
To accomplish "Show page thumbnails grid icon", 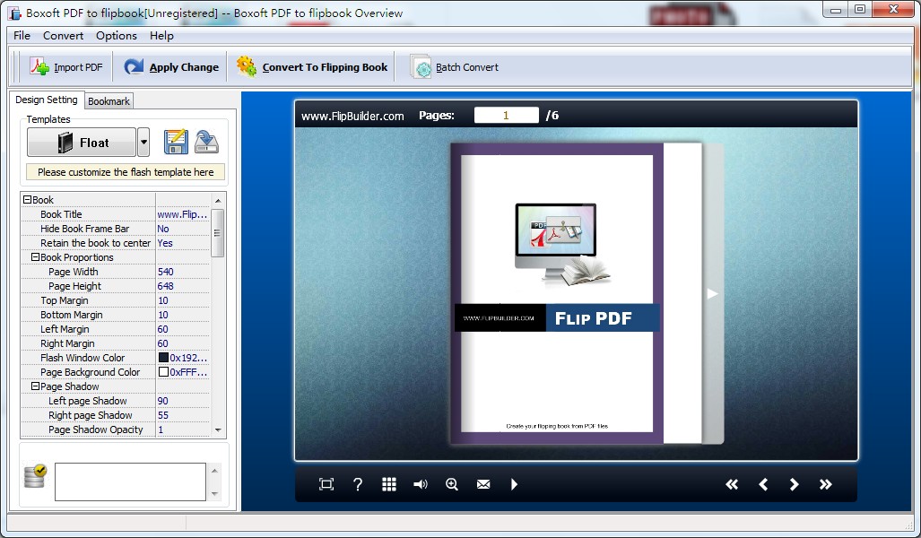I will (x=389, y=484).
